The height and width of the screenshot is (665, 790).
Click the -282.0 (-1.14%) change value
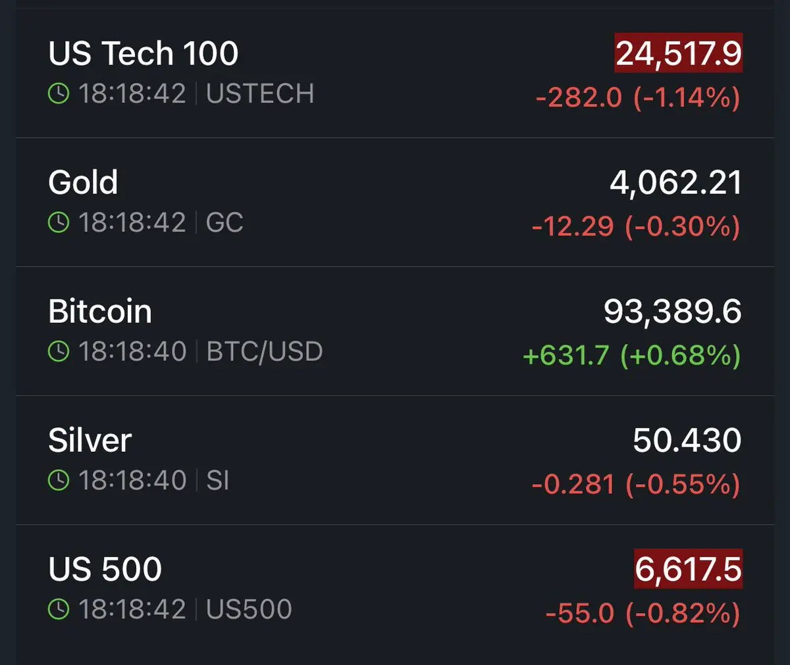(x=637, y=98)
